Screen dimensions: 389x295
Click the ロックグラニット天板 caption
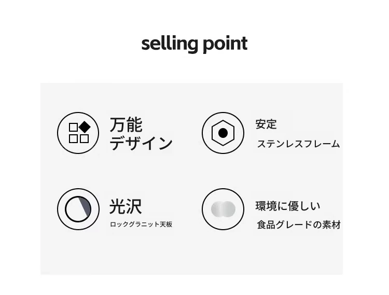coord(141,224)
